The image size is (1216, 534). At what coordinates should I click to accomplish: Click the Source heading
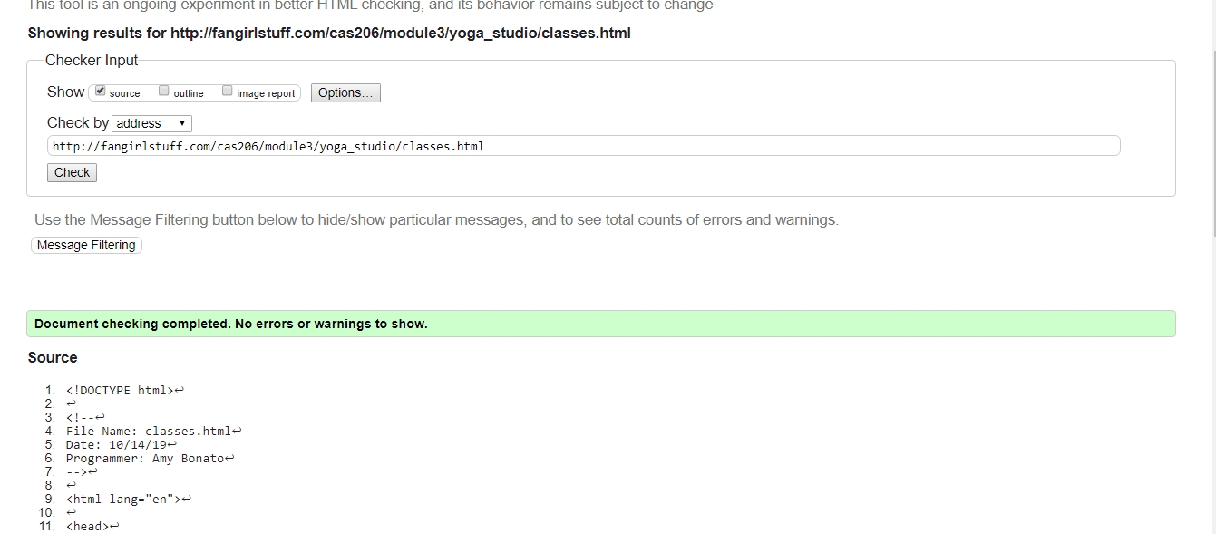53,357
